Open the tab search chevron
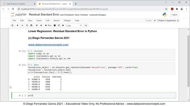 click(x=166, y=2)
